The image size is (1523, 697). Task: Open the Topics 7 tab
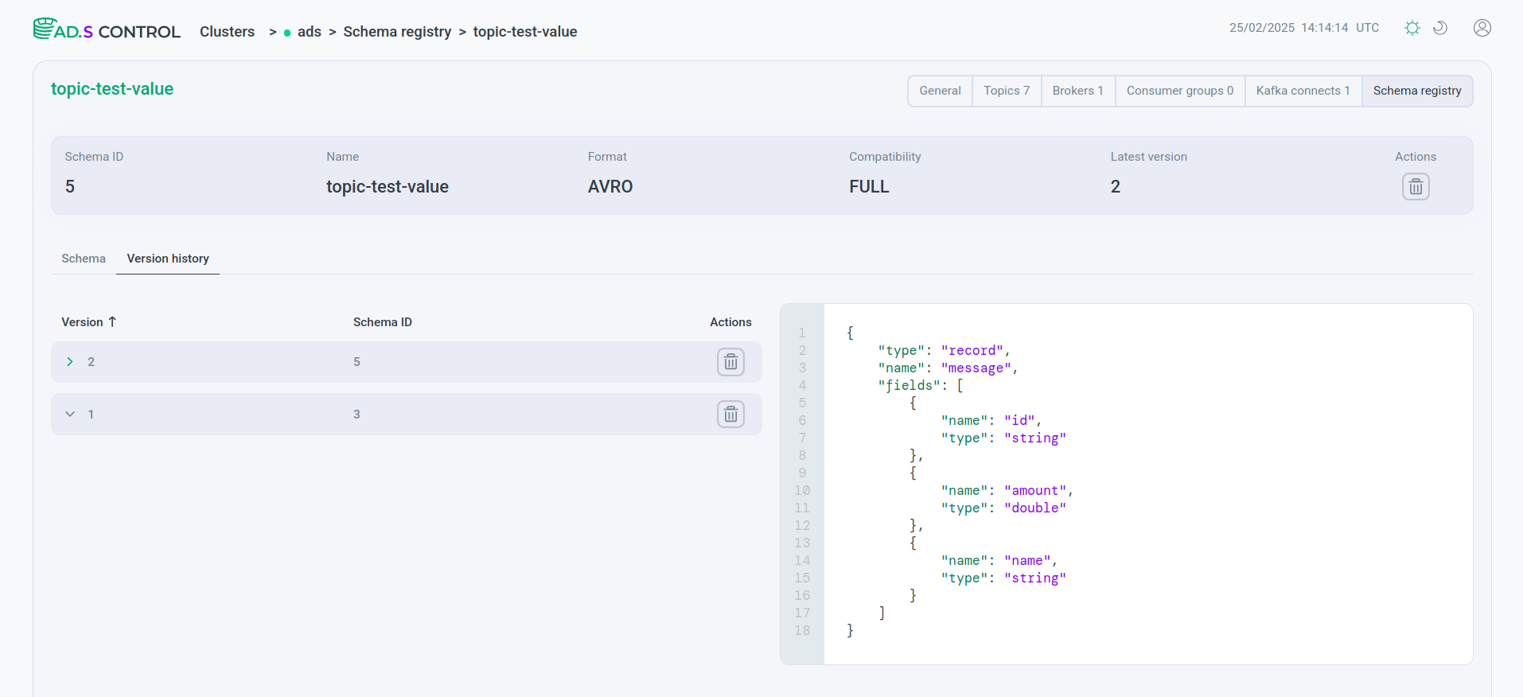pos(1006,91)
